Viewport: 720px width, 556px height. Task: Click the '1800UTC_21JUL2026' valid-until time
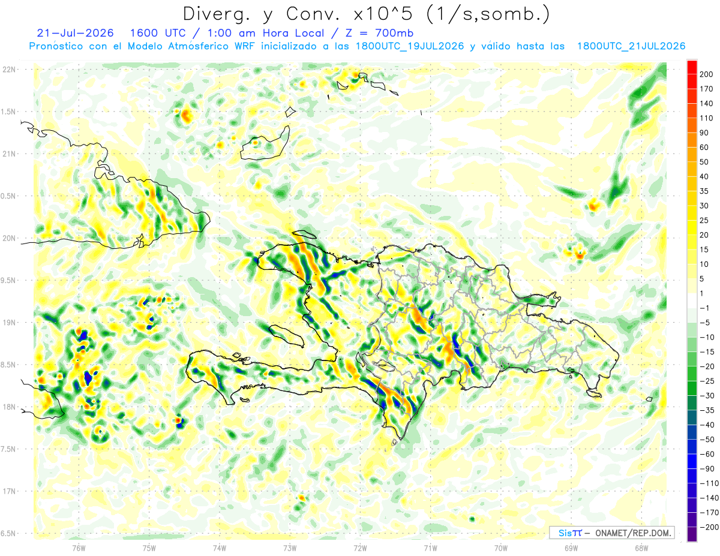(631, 46)
